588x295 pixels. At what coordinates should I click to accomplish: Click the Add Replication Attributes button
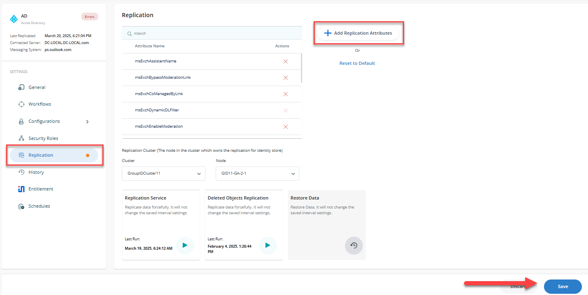coord(358,33)
